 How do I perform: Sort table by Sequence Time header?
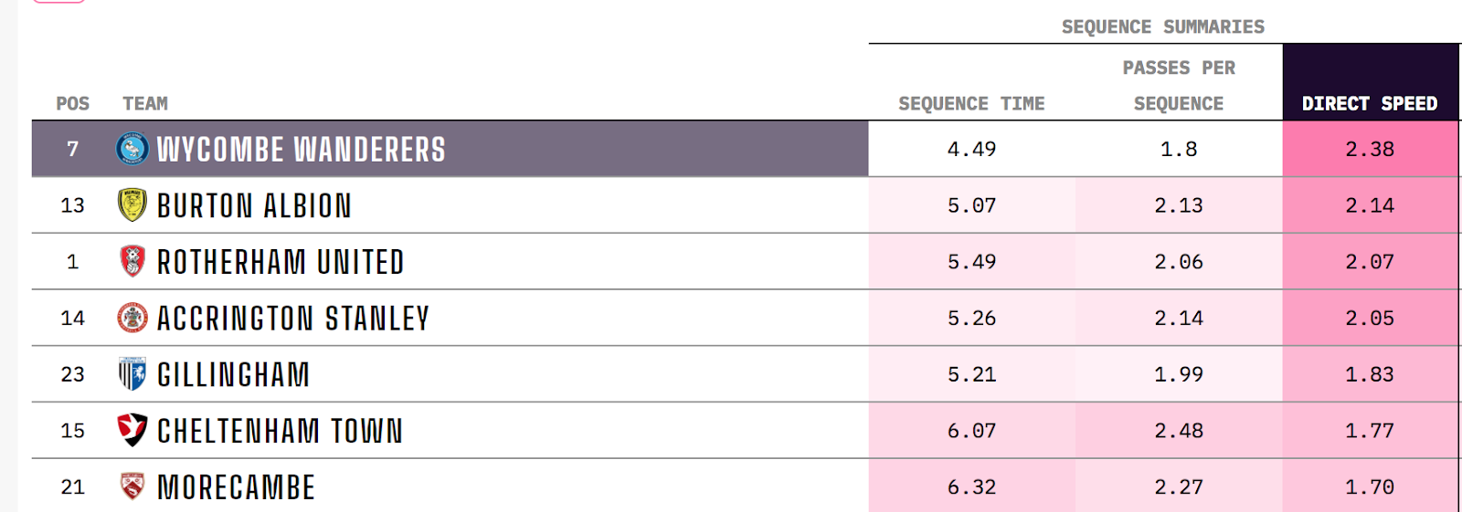(x=971, y=104)
